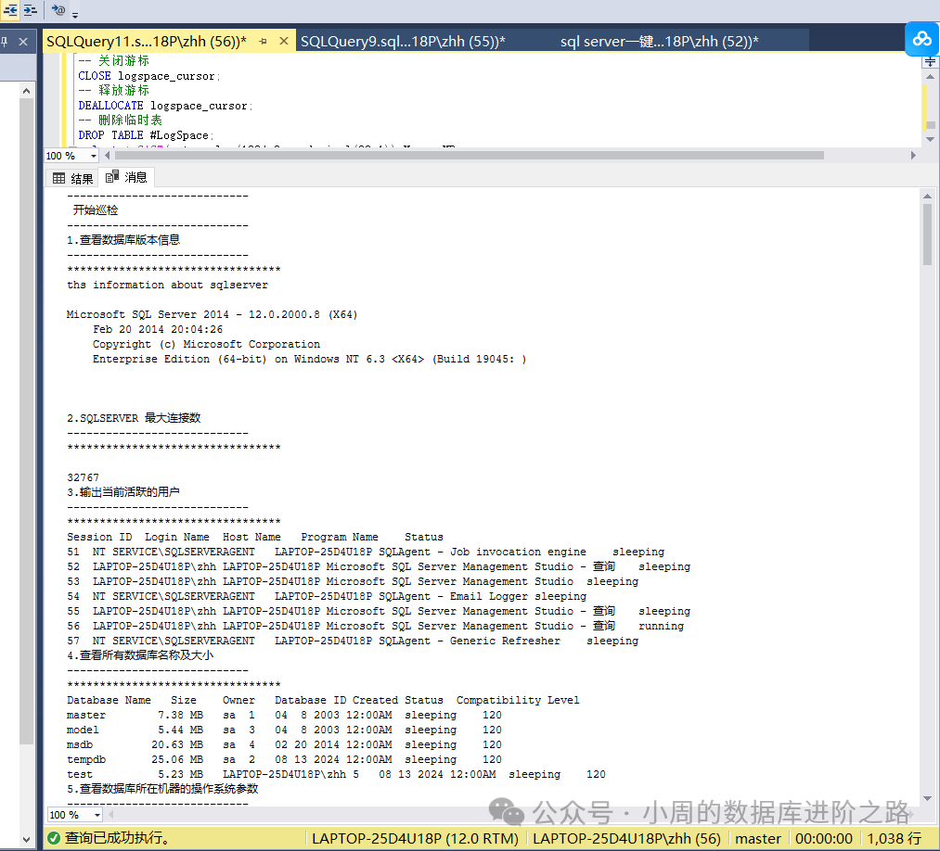This screenshot has width=940, height=851.
Task: Toggle pin on SQLQuery11 tab
Action: click(x=264, y=42)
